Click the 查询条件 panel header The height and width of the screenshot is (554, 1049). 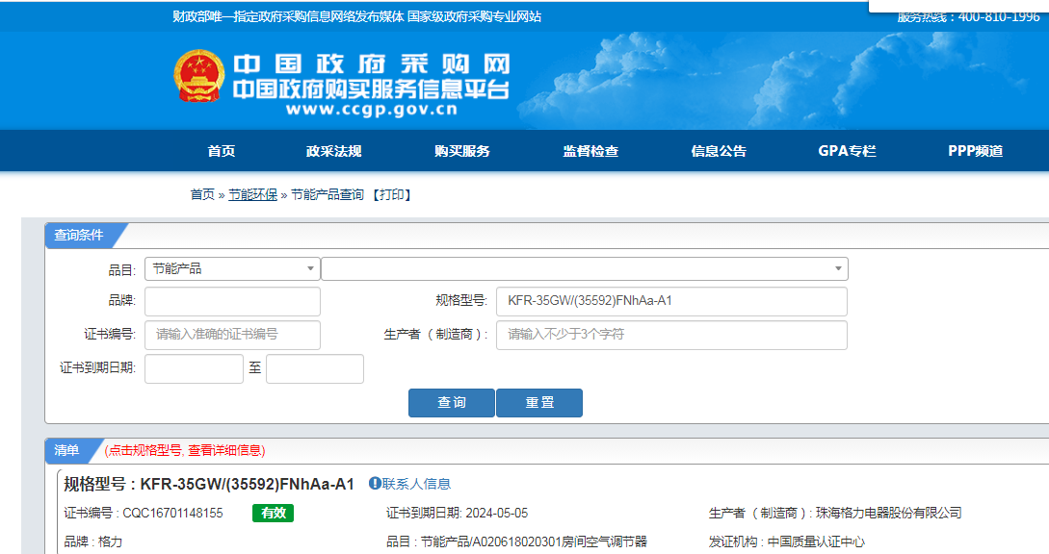(79, 236)
